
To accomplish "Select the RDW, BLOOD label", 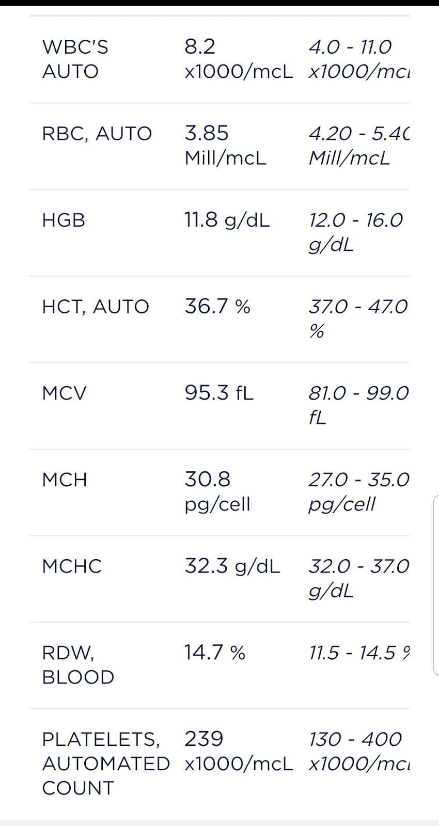I will (x=78, y=665).
